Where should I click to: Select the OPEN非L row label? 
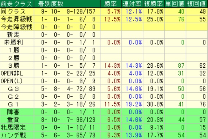(17, 73)
